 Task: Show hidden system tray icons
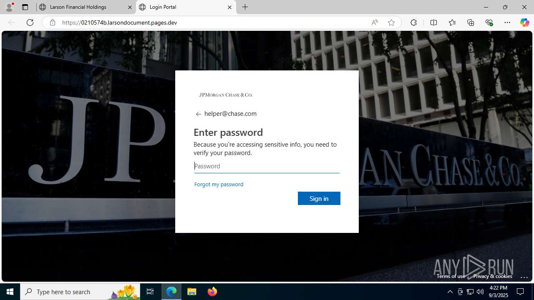[450, 292]
